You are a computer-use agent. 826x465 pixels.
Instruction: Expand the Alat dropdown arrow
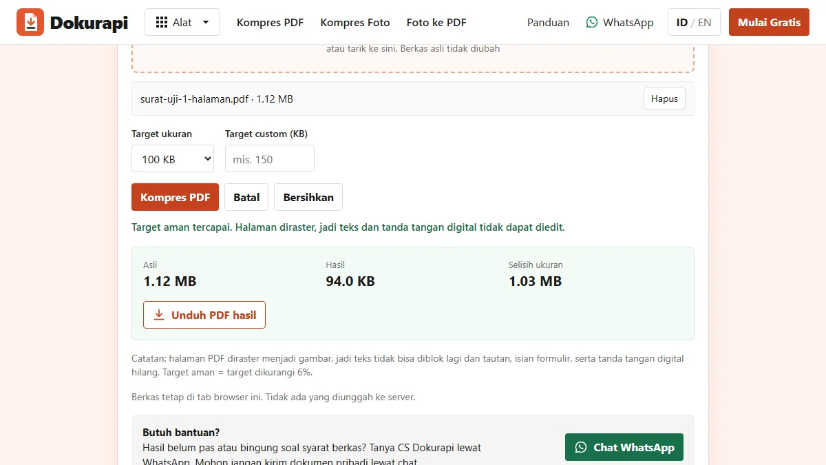click(x=206, y=23)
